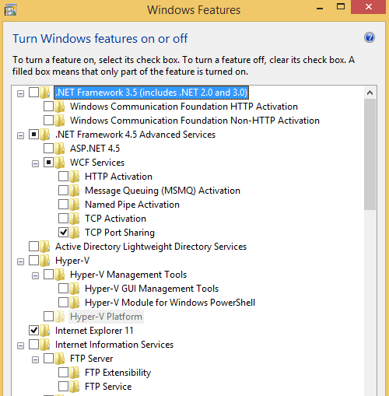Click folder icon beside FTP Extensibility
389x396 pixels.
[75, 373]
